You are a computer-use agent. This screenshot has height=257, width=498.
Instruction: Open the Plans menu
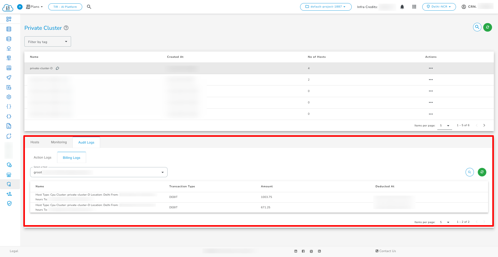pyautogui.click(x=34, y=7)
